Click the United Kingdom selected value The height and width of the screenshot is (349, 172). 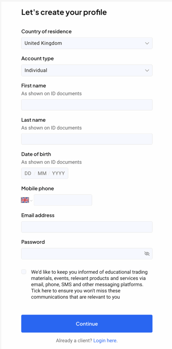coord(43,43)
